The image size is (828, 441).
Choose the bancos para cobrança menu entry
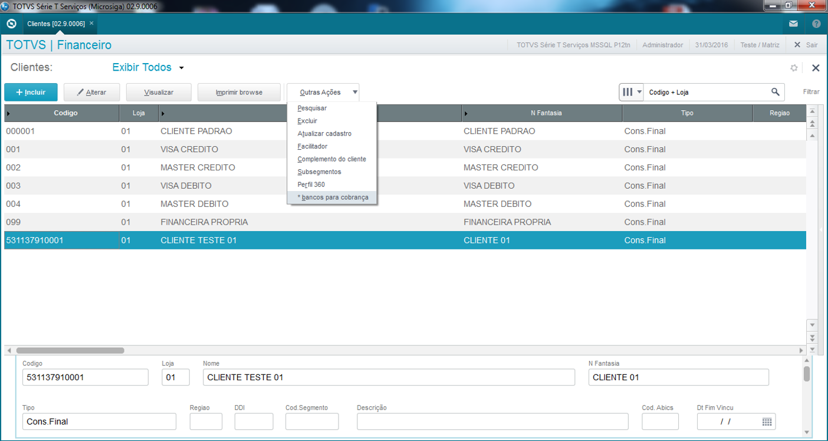[x=334, y=198]
